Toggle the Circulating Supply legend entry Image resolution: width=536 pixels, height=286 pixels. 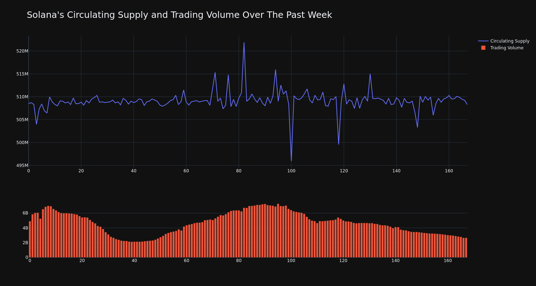[503, 41]
